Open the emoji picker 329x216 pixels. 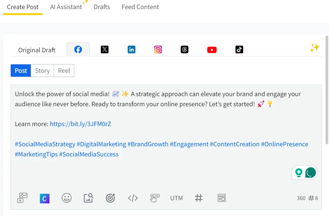tap(67, 198)
